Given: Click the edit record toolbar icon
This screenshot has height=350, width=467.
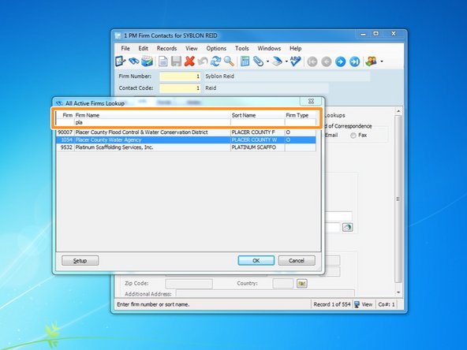Looking at the screenshot, I should pos(121,61).
